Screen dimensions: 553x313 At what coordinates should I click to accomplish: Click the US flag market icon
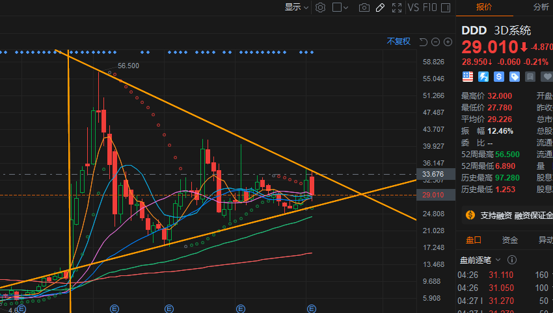(x=468, y=77)
